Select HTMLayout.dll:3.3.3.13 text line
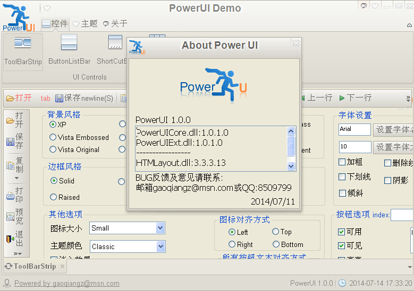 (181, 163)
